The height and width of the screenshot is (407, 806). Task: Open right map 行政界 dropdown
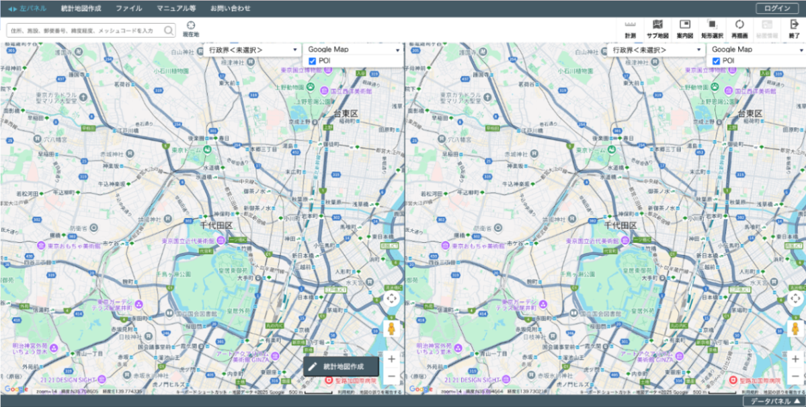[x=656, y=50]
